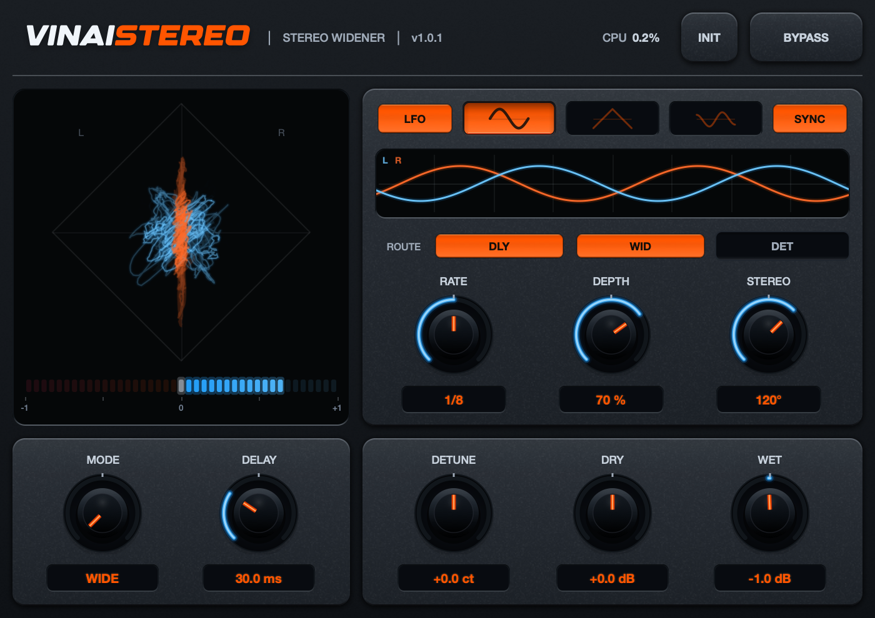Click the STEREO WIDENER subtitle text
The image size is (875, 618).
(x=334, y=37)
